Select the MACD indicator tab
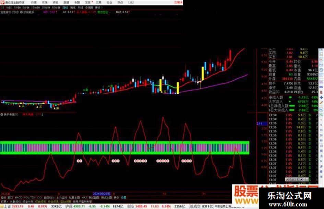Screen dimensions: 324x209 19,198
